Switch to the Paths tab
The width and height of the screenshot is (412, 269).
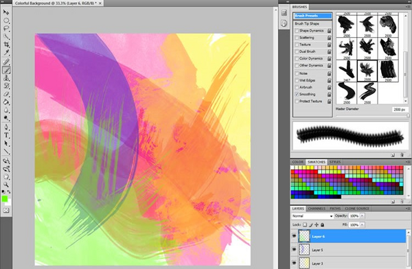click(x=335, y=209)
